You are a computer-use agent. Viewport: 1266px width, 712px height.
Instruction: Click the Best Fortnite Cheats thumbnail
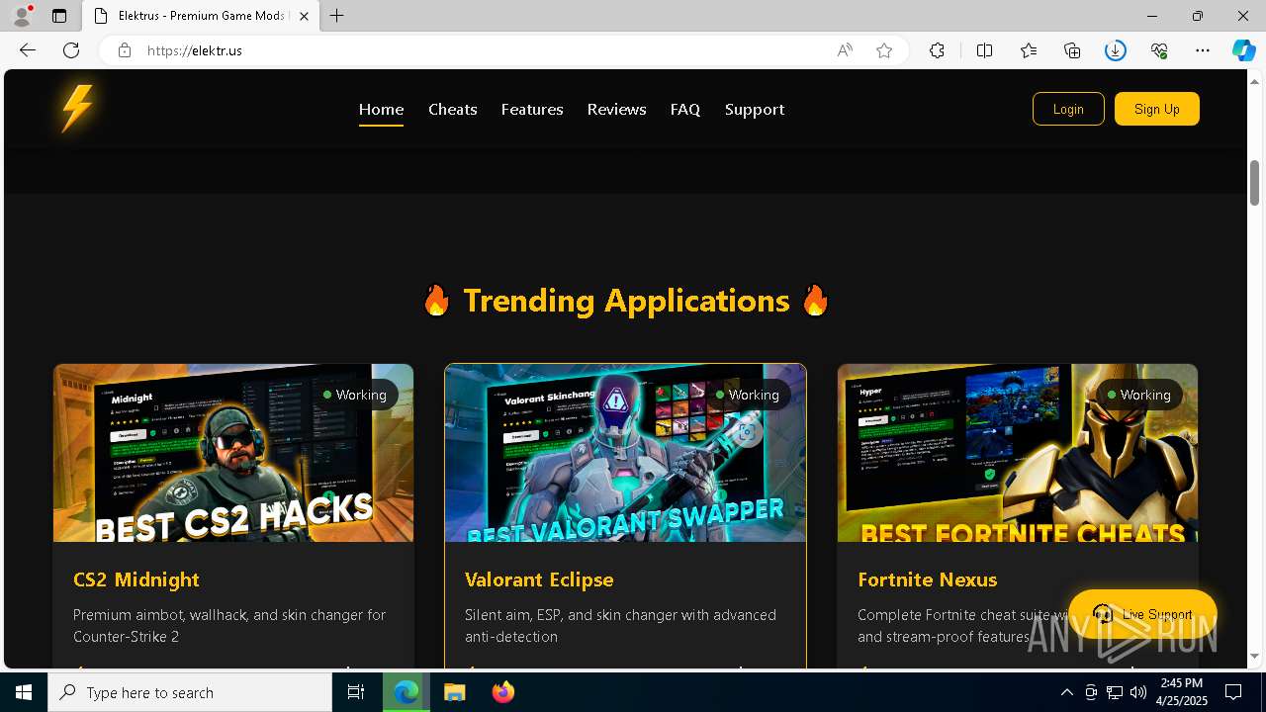pyautogui.click(x=1018, y=453)
